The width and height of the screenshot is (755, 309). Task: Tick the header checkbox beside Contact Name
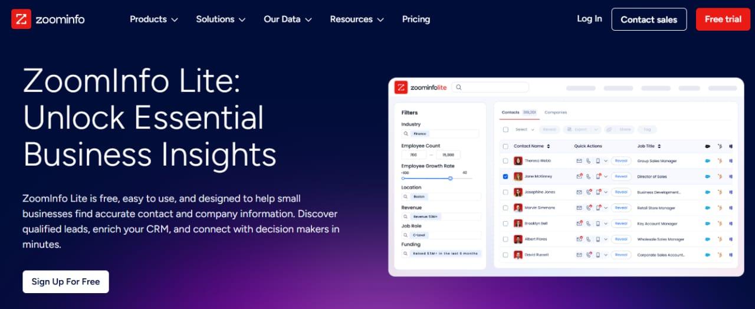(x=505, y=146)
